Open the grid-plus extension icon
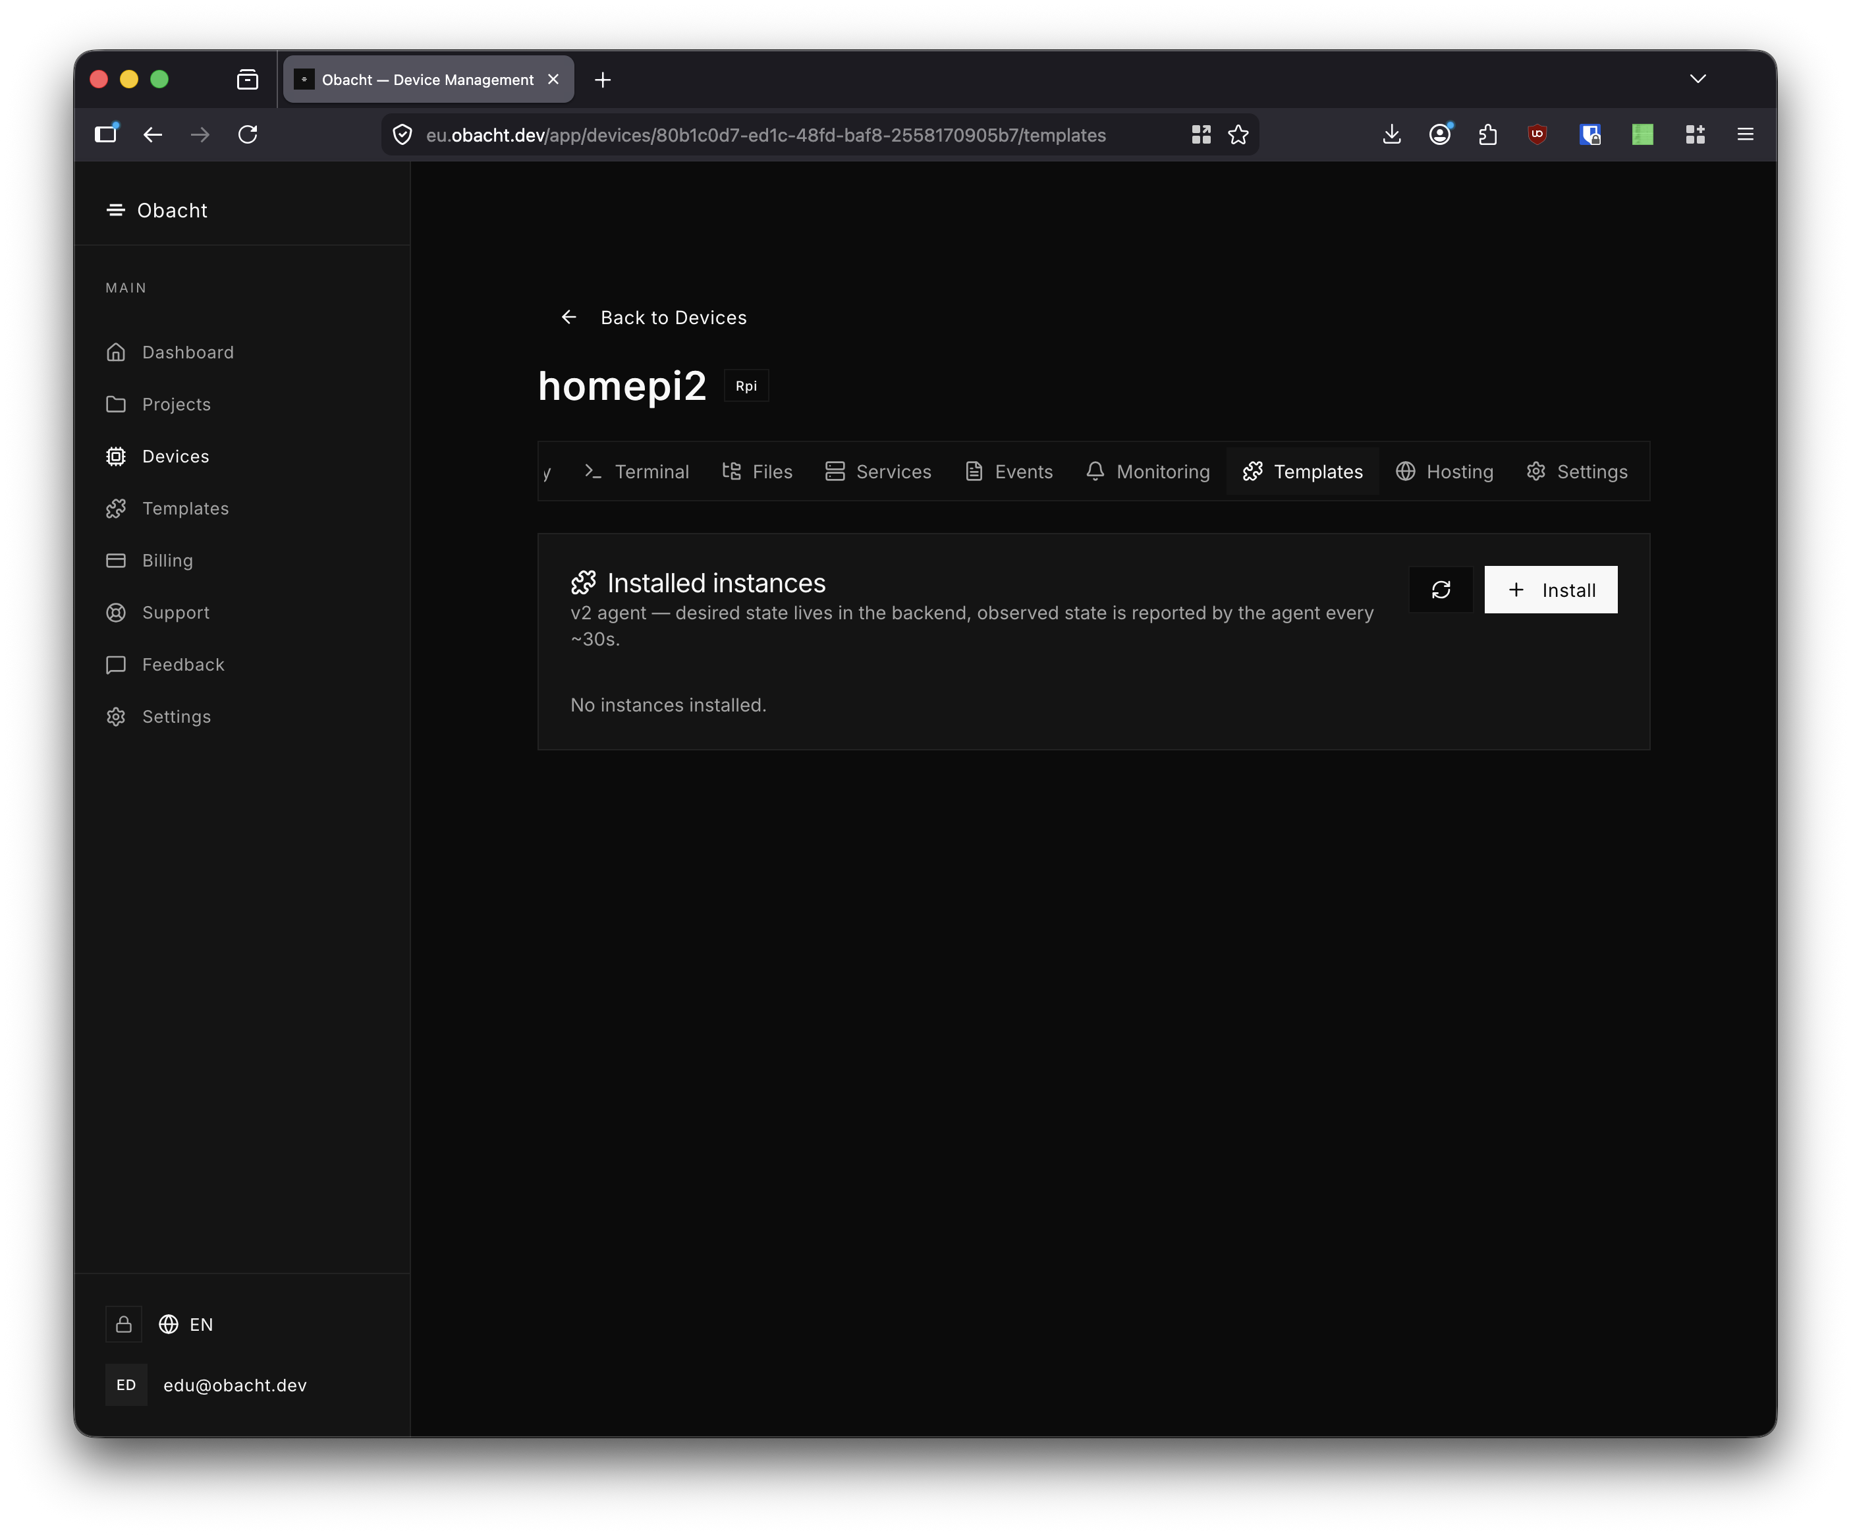The width and height of the screenshot is (1851, 1535). (x=1695, y=134)
